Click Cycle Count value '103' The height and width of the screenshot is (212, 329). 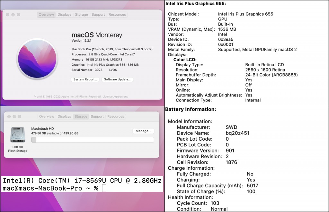[215, 203]
